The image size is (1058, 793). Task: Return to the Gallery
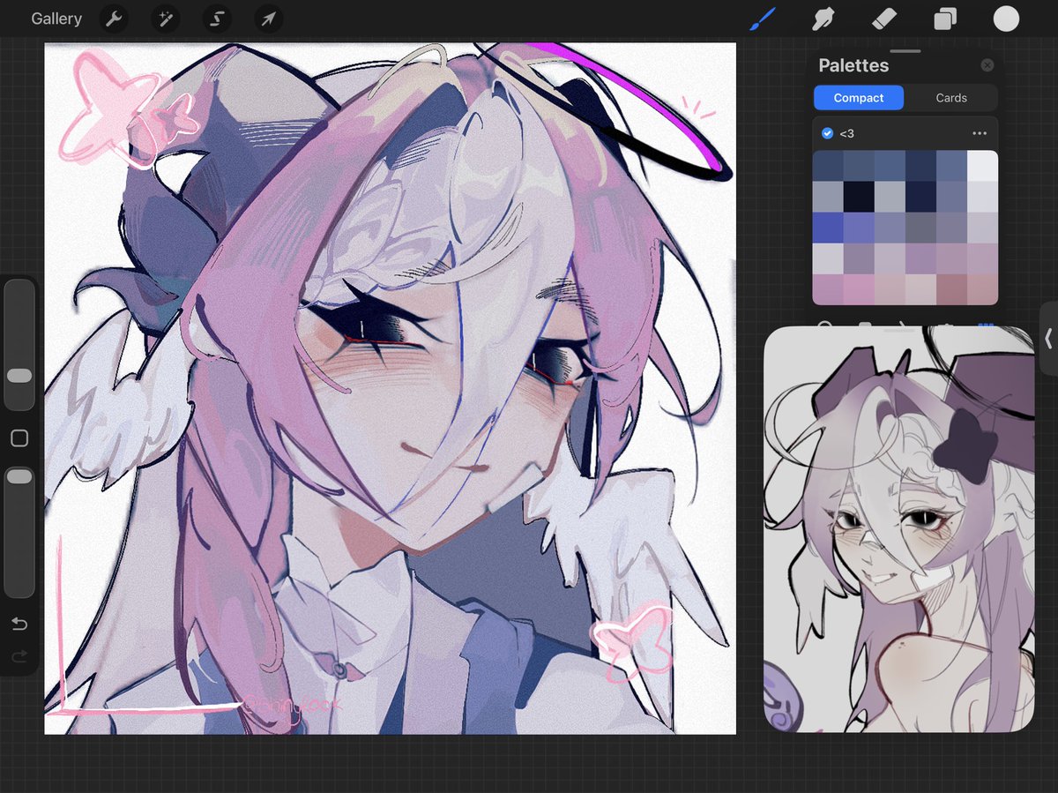click(x=56, y=19)
